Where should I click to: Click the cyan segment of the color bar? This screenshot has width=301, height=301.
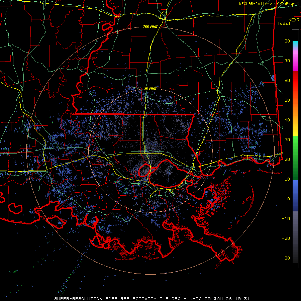tap(295, 44)
